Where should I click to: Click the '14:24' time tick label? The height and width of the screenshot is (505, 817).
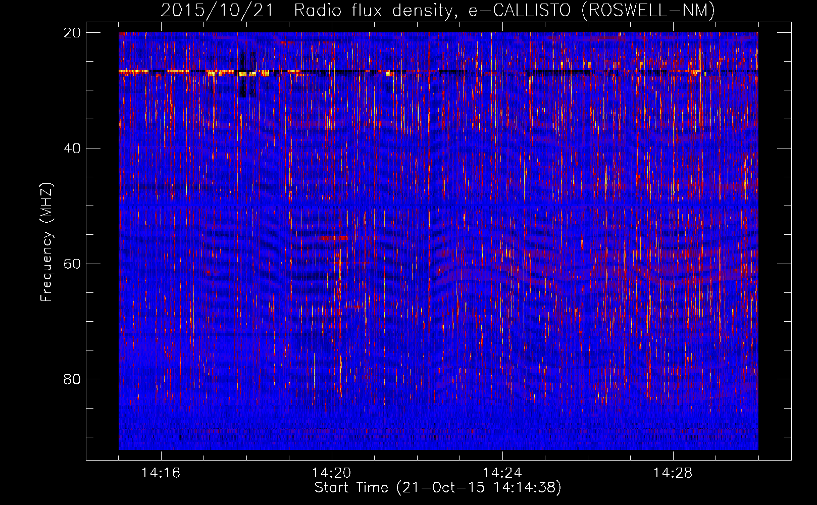(x=502, y=473)
